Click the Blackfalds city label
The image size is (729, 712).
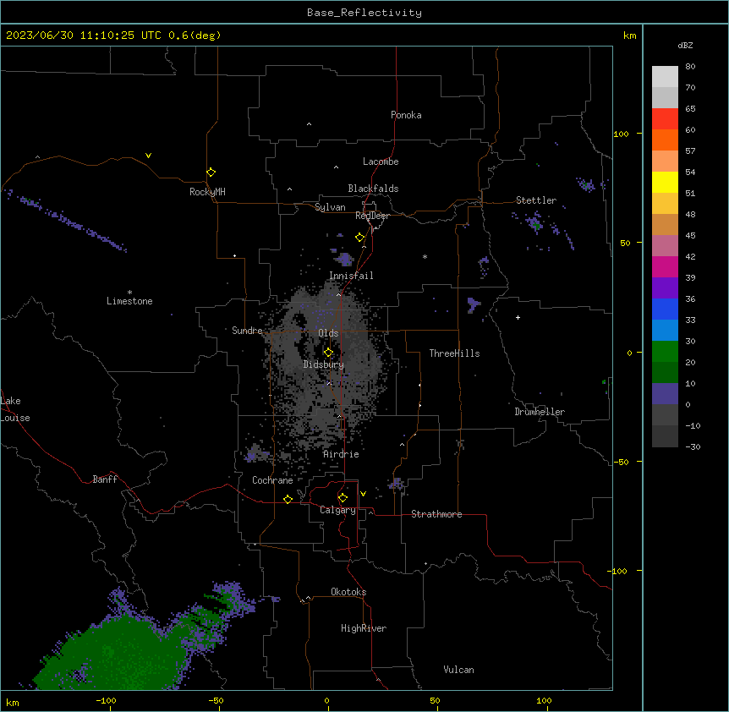point(373,189)
